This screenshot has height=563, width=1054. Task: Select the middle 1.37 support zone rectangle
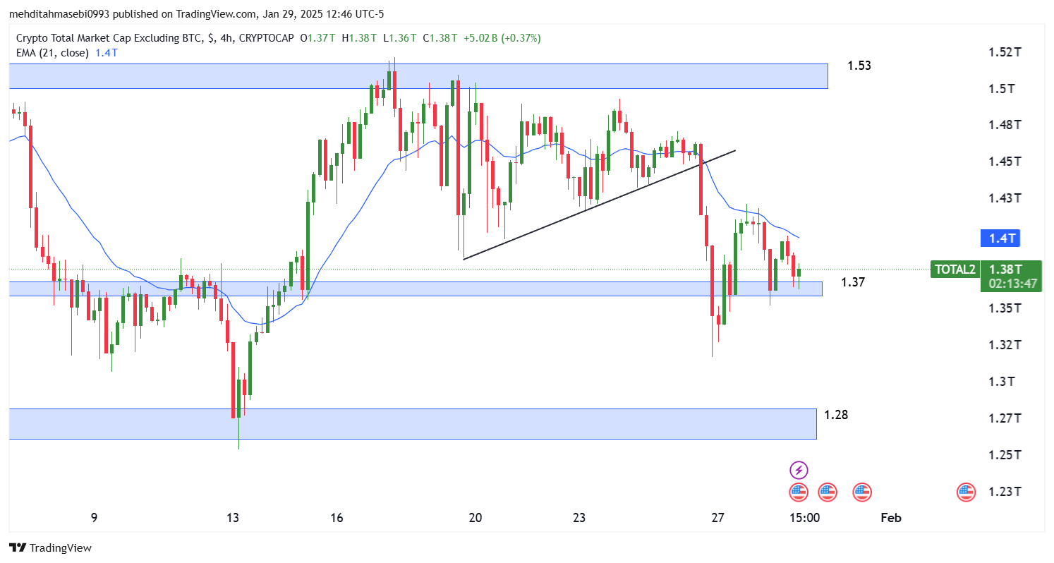tap(416, 289)
